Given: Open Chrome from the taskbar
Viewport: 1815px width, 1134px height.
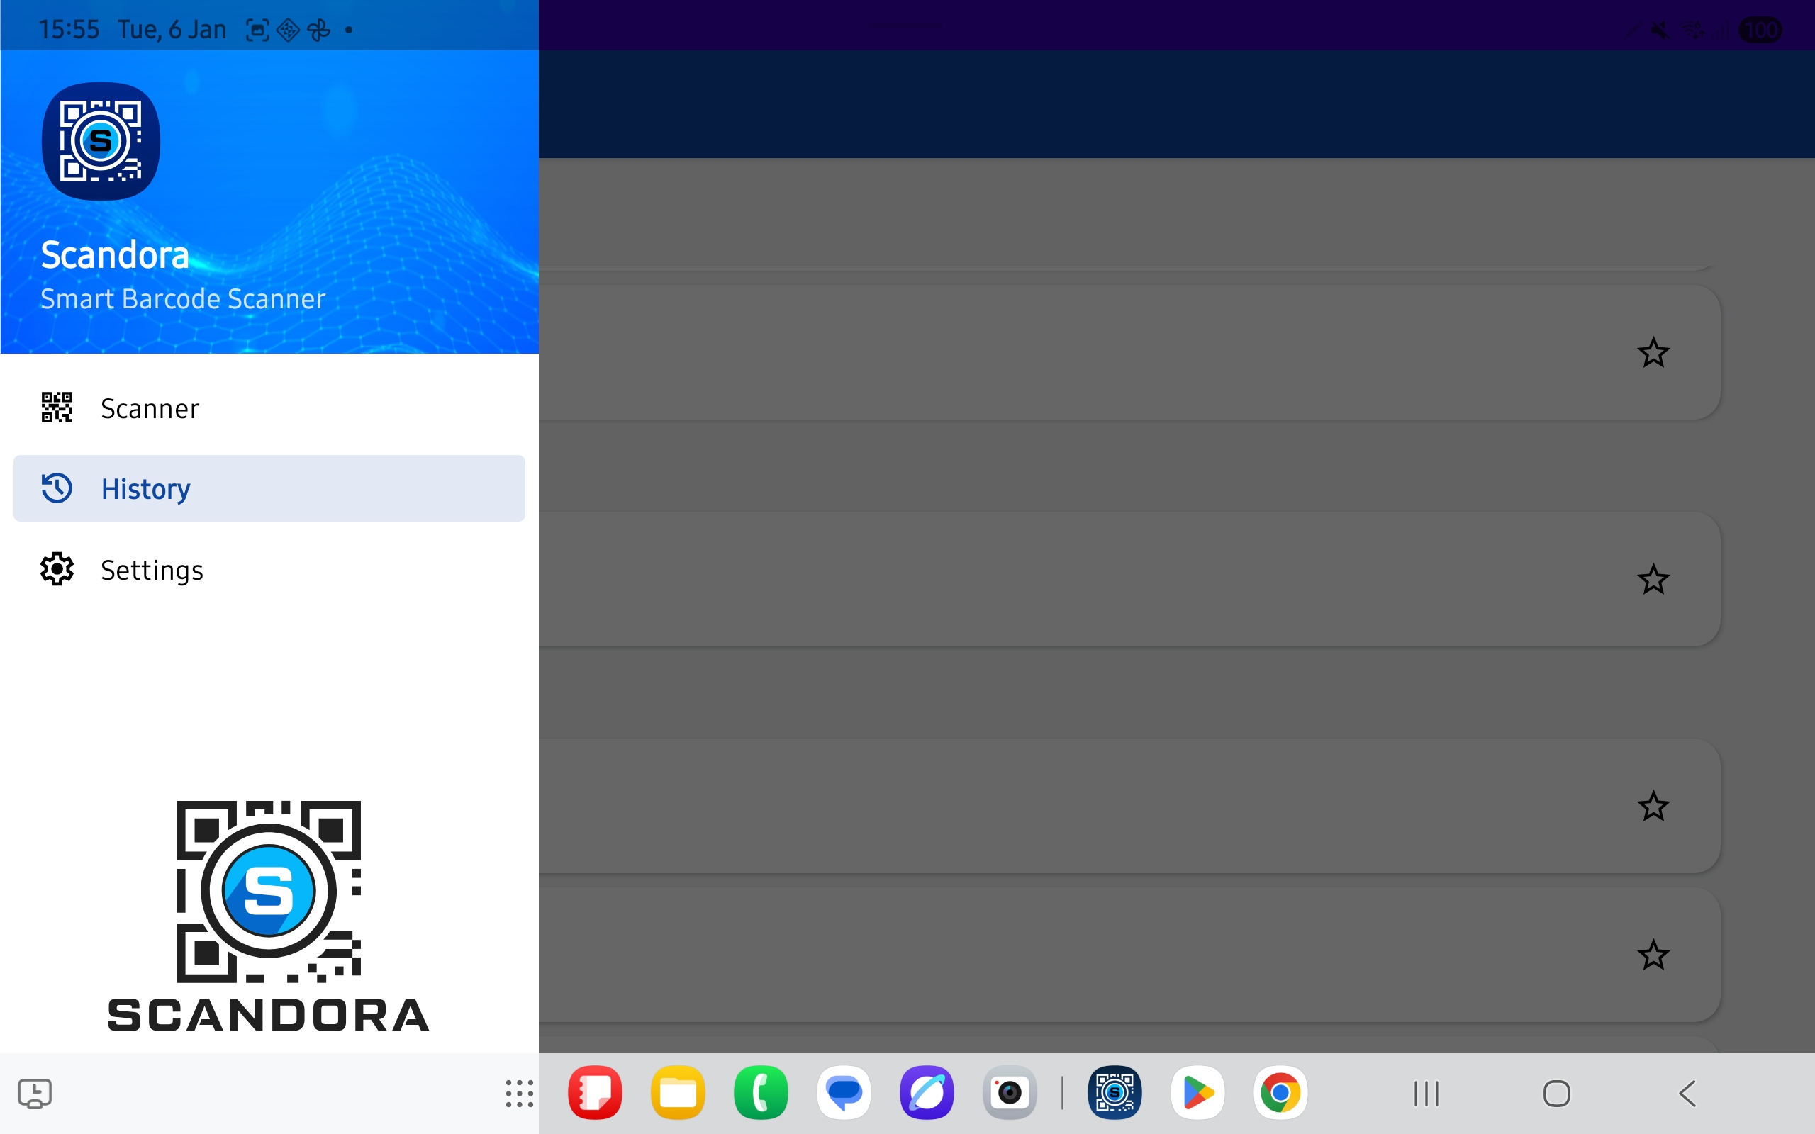Looking at the screenshot, I should point(1280,1093).
